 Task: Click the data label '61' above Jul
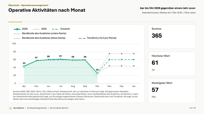[60, 56]
